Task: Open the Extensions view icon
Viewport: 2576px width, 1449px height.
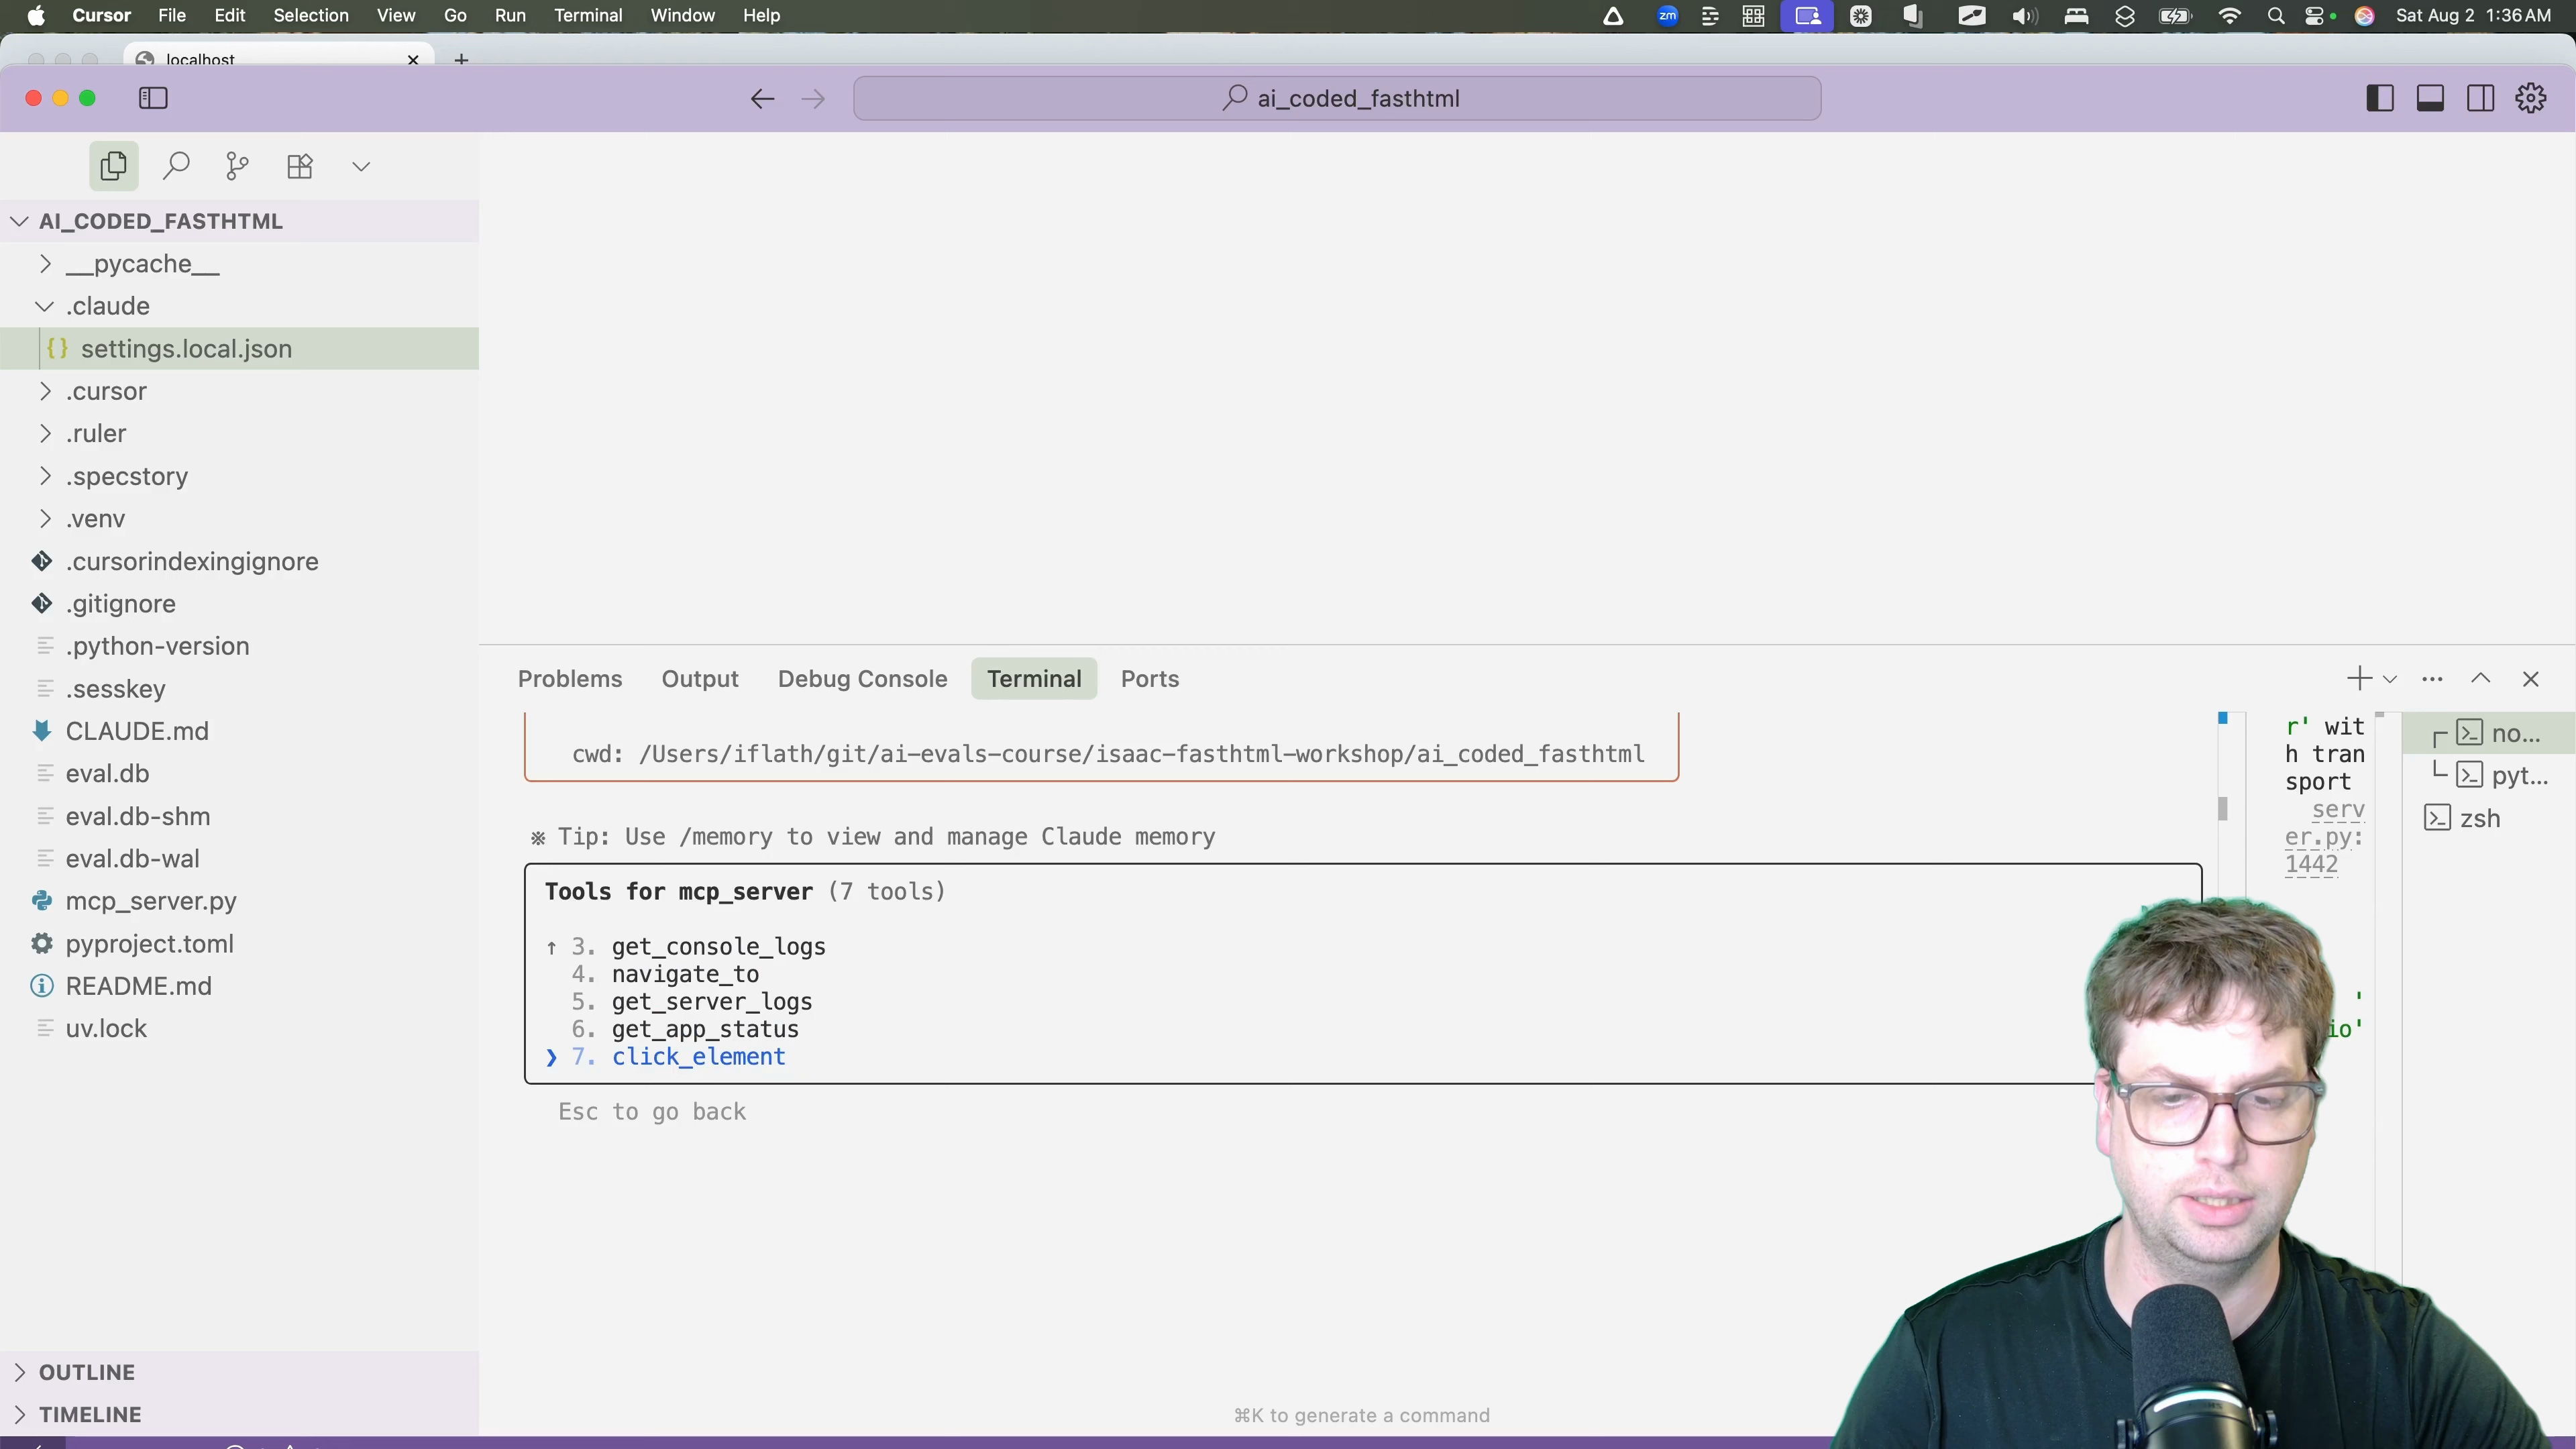Action: (300, 166)
